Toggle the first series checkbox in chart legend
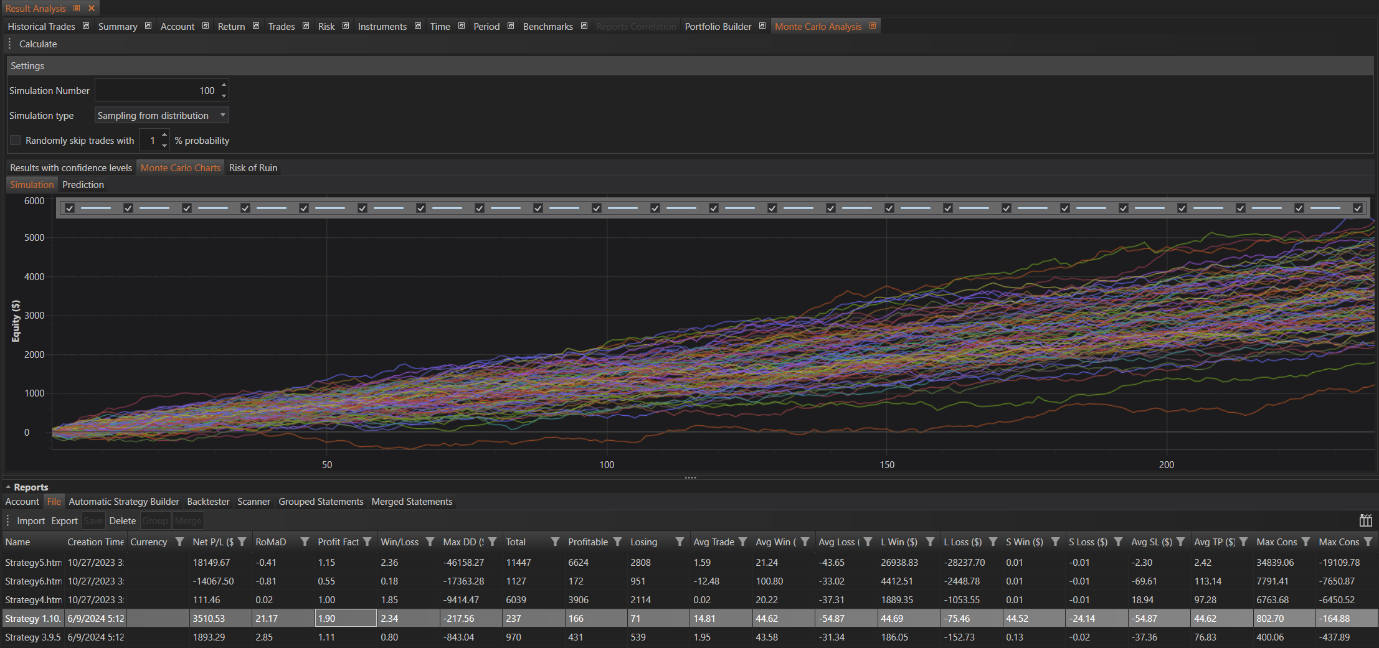Screen dimensions: 1379x648 tap(70, 208)
